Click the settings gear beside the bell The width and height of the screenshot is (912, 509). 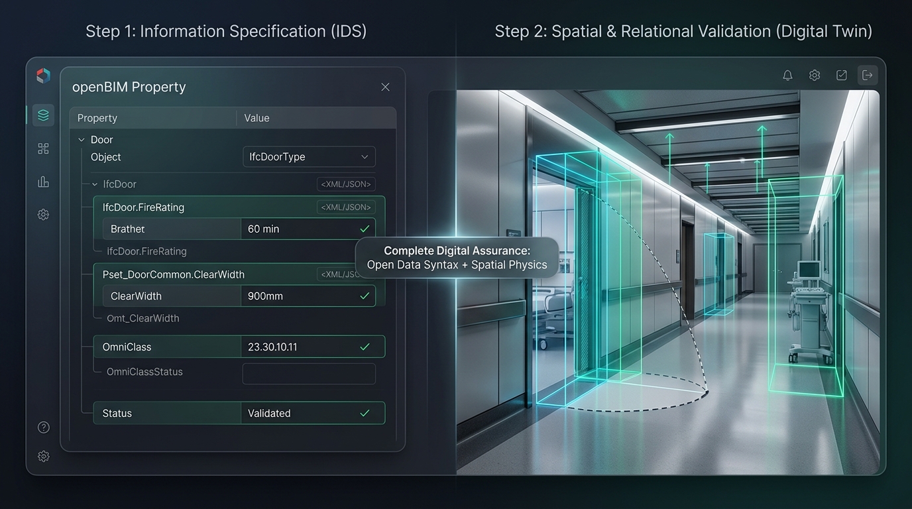815,76
